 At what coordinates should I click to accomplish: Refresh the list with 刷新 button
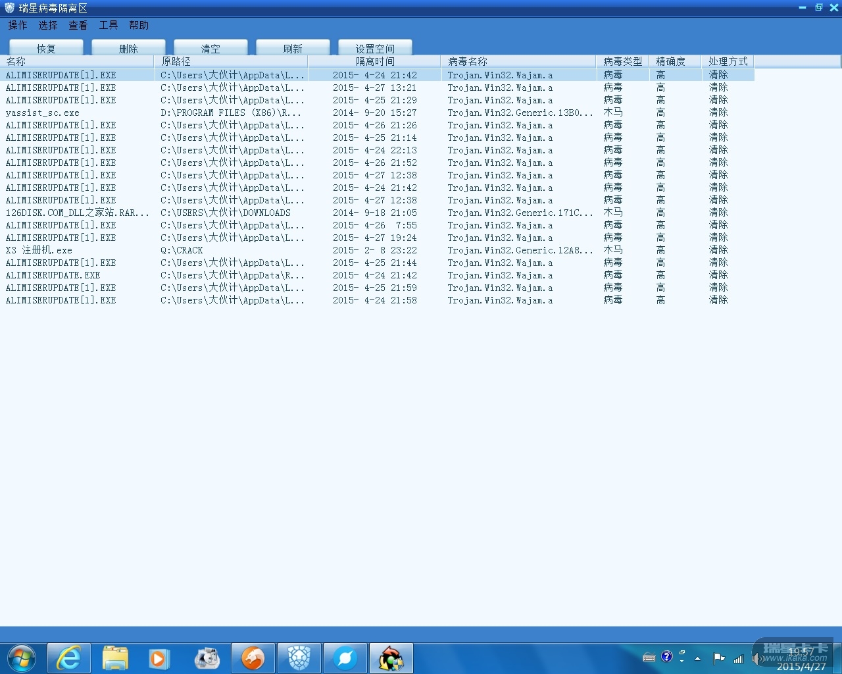point(293,48)
